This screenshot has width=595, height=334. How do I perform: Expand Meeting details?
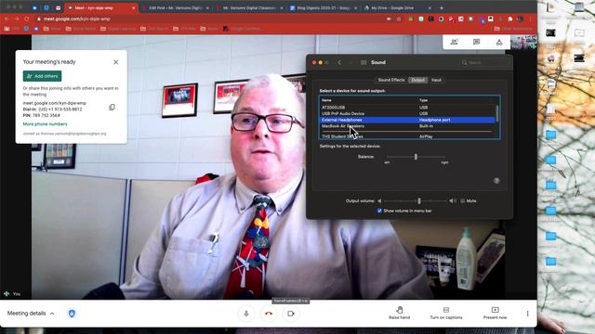click(x=31, y=314)
